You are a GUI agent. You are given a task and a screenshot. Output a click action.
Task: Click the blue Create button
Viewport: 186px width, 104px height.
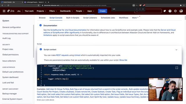(103, 11)
